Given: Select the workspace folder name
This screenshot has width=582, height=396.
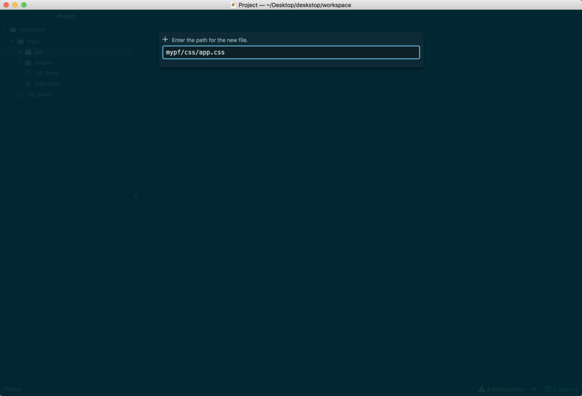Looking at the screenshot, I should point(32,30).
